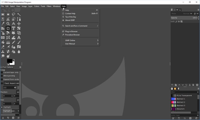Choose Search and Run a Command
The width and height of the screenshot is (200, 120).
point(81,26)
